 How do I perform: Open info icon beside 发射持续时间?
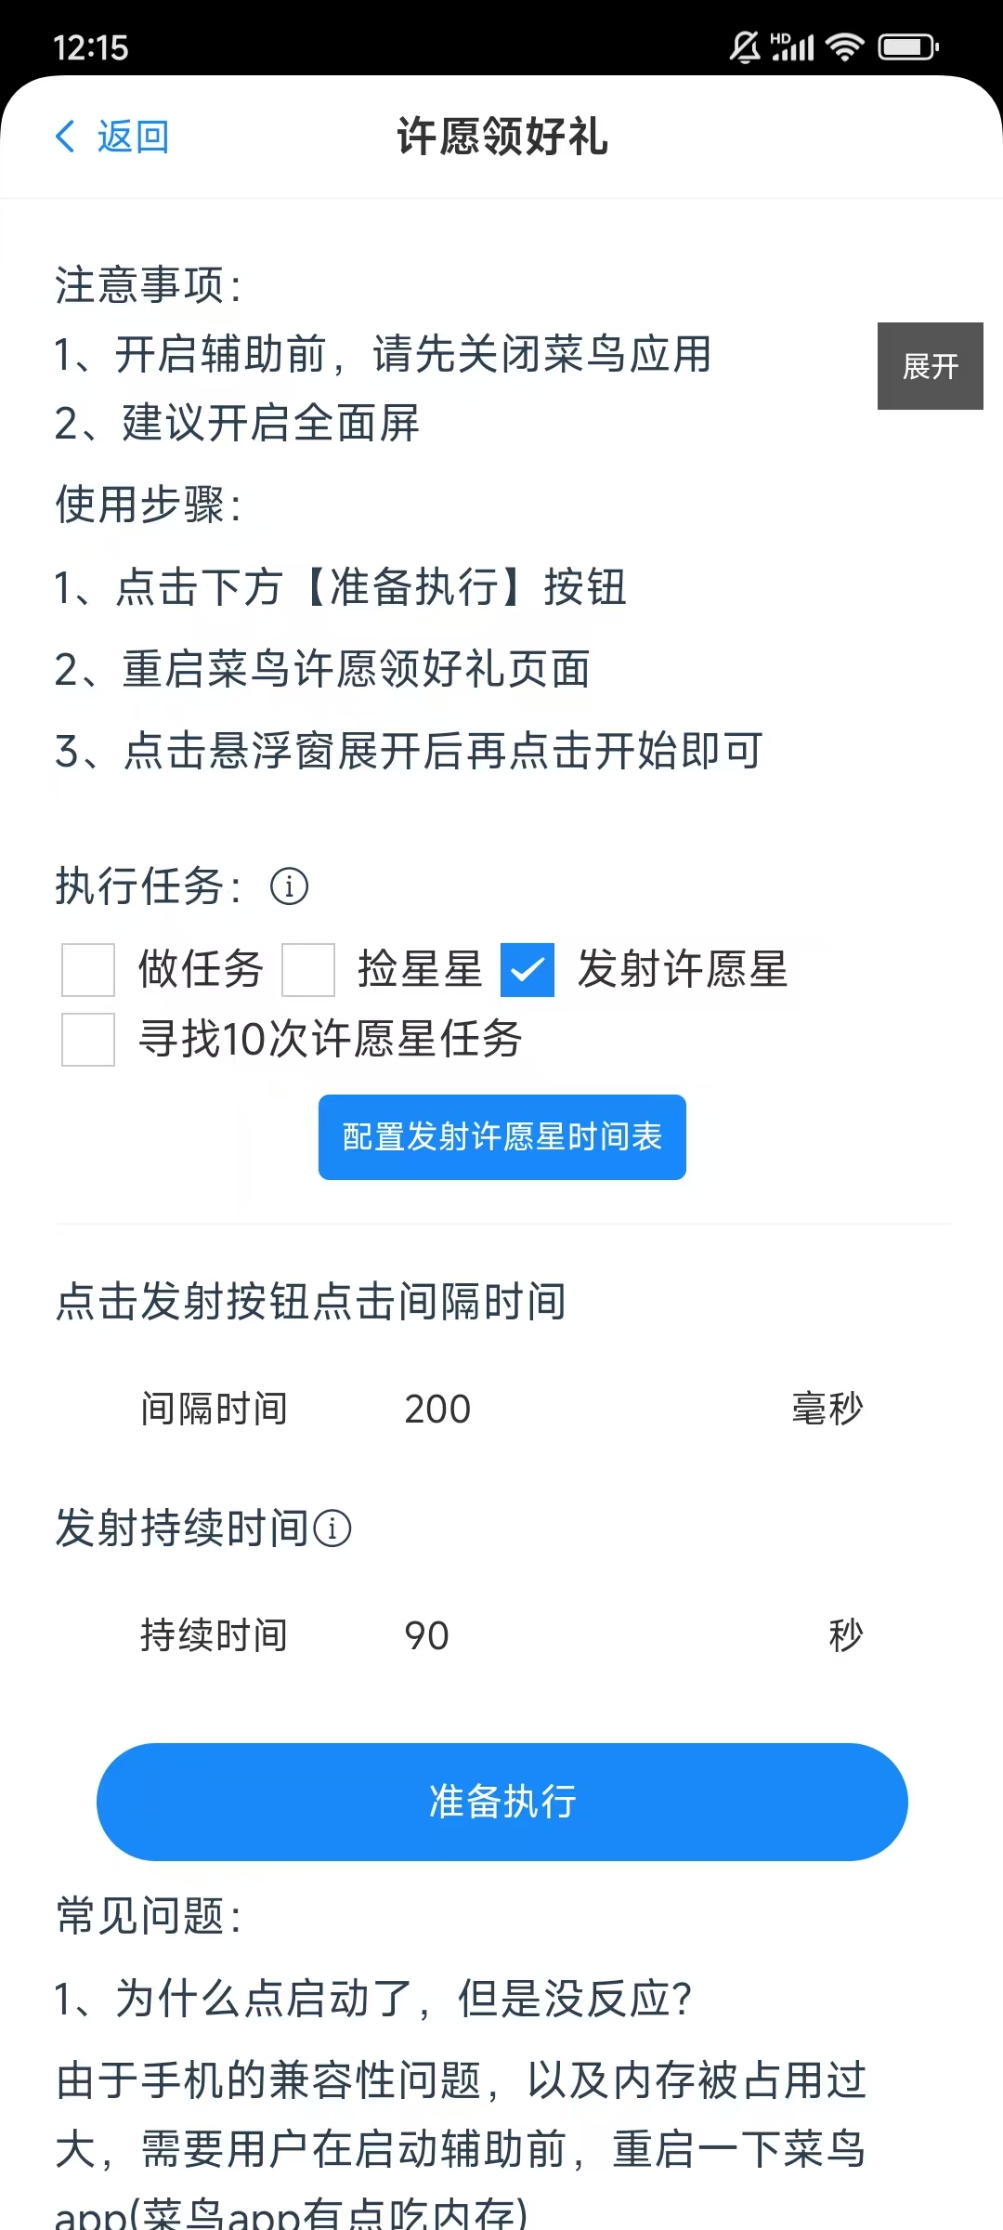(x=332, y=1528)
